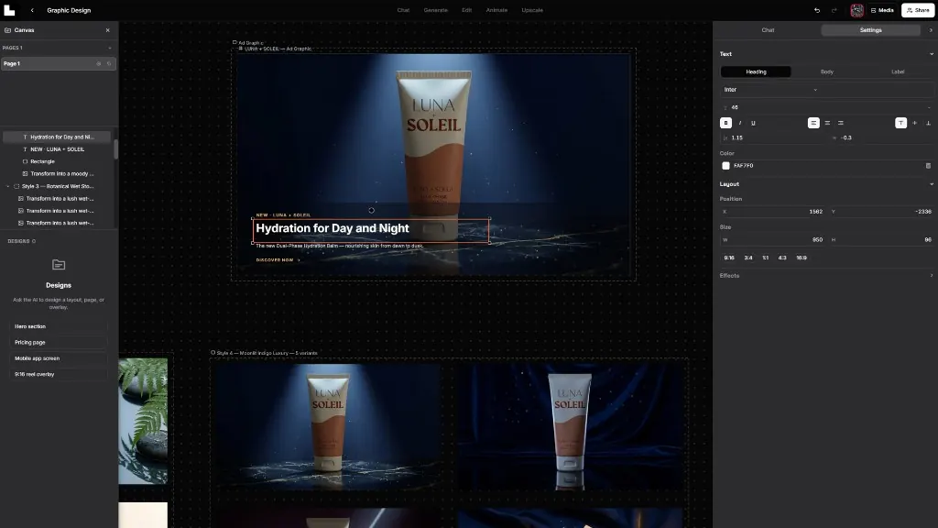938x528 pixels.
Task: Open the FAF7F0 color swatch
Action: pos(725,166)
